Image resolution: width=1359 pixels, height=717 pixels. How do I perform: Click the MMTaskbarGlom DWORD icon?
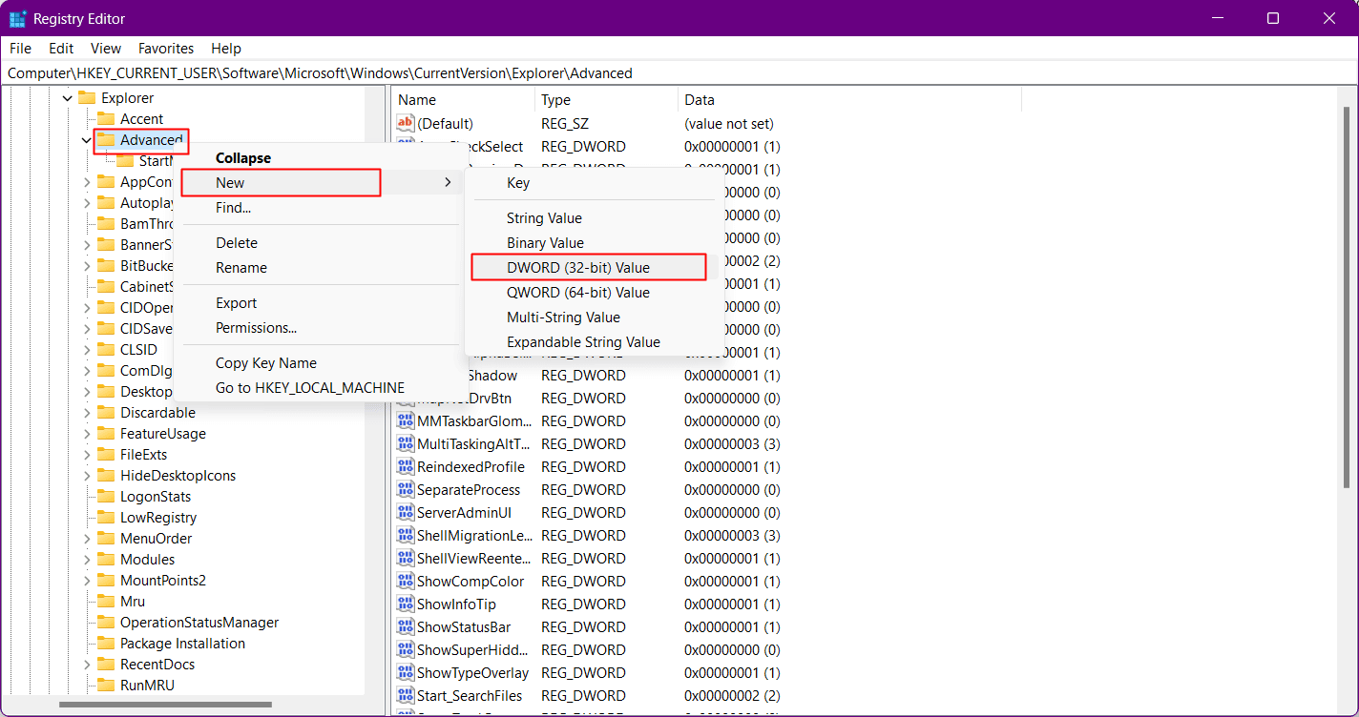[x=406, y=420]
